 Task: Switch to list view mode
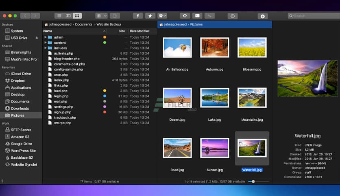[x=59, y=16]
